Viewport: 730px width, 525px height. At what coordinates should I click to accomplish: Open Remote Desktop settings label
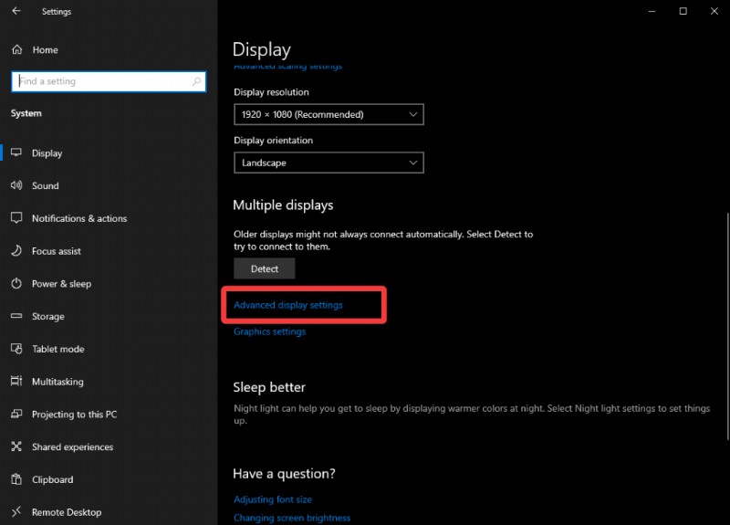click(x=67, y=512)
